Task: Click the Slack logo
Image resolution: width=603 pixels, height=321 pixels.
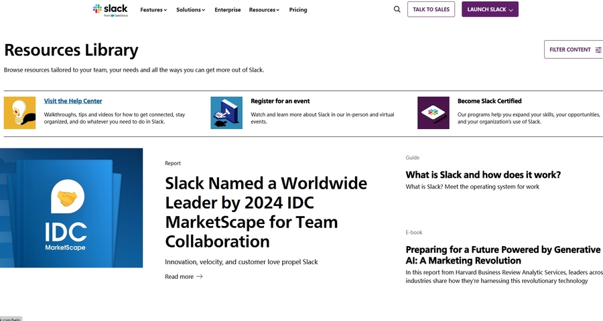Action: (110, 10)
